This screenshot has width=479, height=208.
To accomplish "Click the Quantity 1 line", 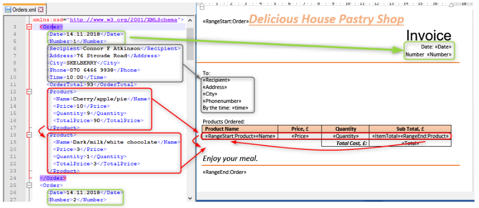I will coord(90,156).
